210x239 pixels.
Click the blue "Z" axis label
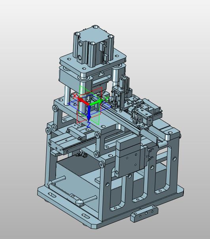89,125
